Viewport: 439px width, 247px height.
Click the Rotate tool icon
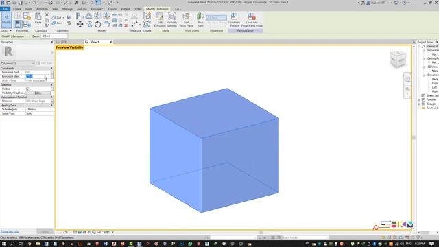pos(97,25)
